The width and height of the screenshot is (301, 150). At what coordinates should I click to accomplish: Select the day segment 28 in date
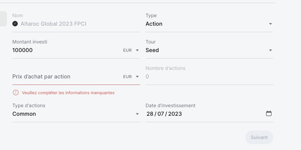[150, 114]
